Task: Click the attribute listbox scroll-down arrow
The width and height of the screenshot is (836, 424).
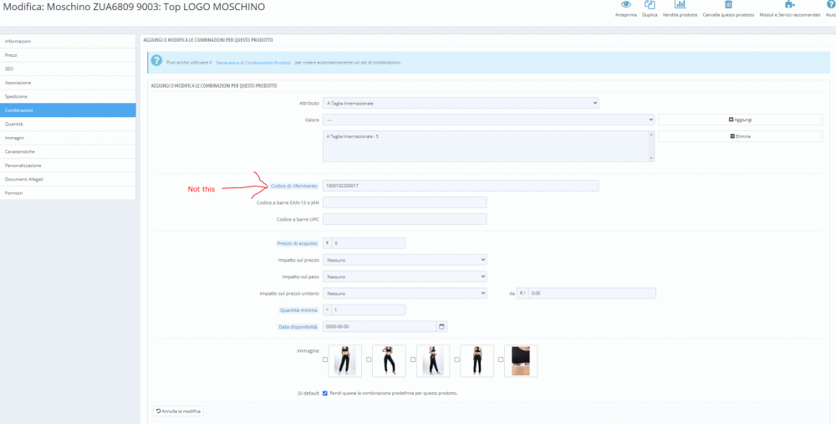Action: tap(651, 158)
